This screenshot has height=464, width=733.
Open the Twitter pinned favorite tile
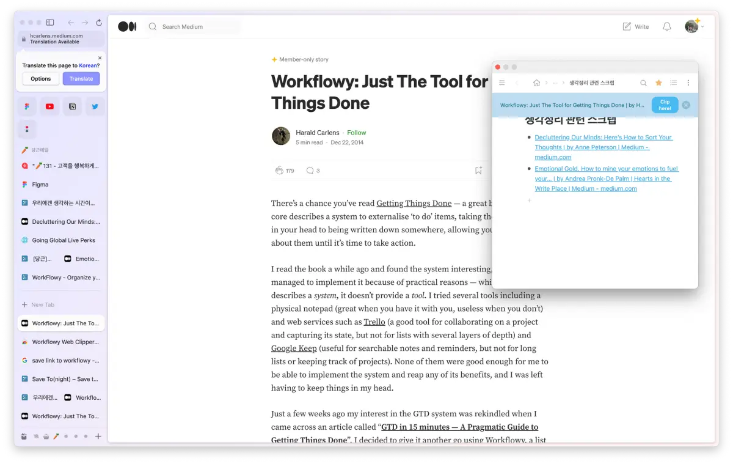[95, 106]
